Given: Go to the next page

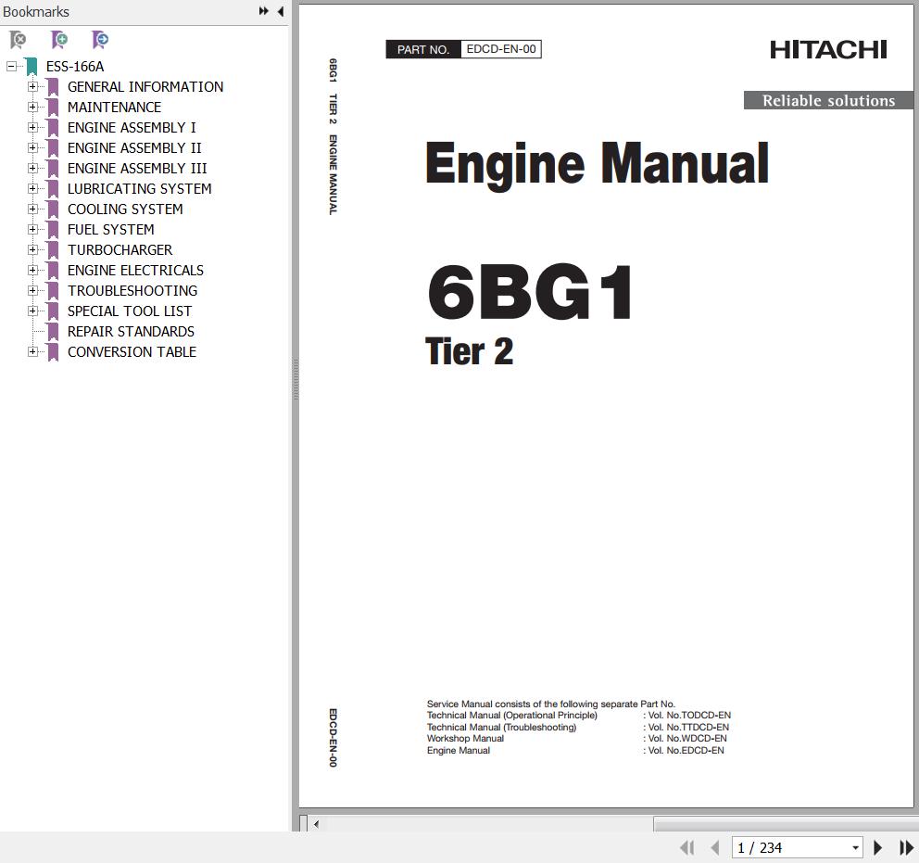Looking at the screenshot, I should [877, 847].
